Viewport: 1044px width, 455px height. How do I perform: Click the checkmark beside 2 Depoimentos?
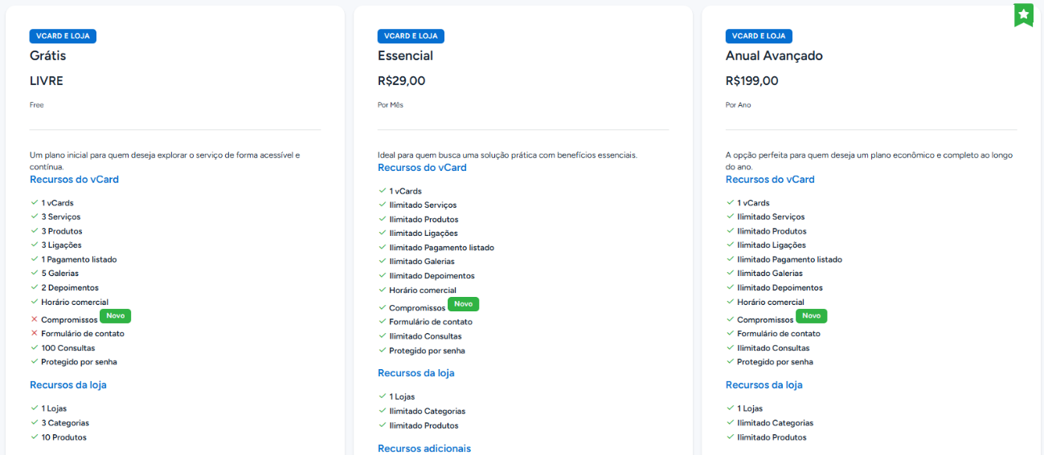point(34,288)
